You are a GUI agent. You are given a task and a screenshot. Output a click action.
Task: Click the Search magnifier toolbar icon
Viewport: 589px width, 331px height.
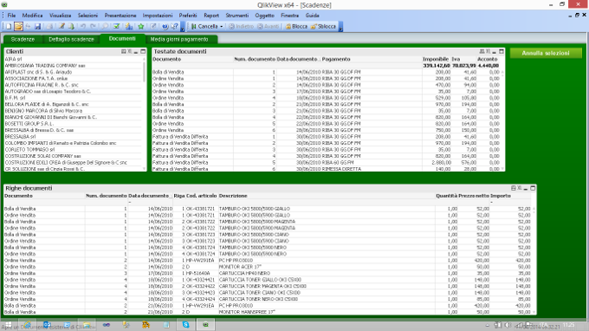pos(105,27)
